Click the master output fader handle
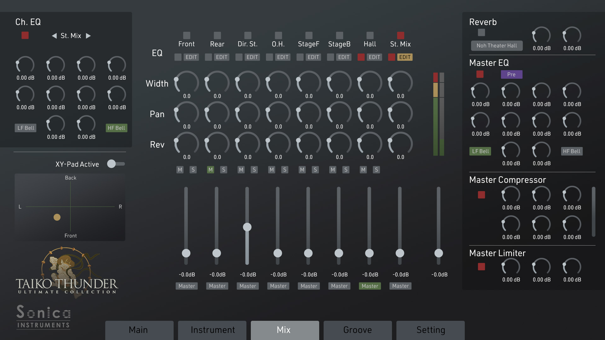The image size is (605, 340). point(439,253)
